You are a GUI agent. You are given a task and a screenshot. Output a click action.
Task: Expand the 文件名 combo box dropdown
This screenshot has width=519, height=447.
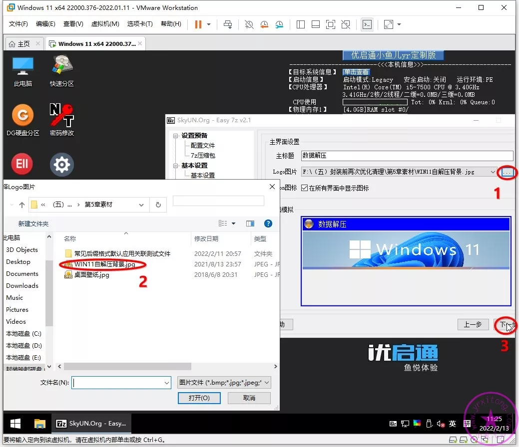167,383
